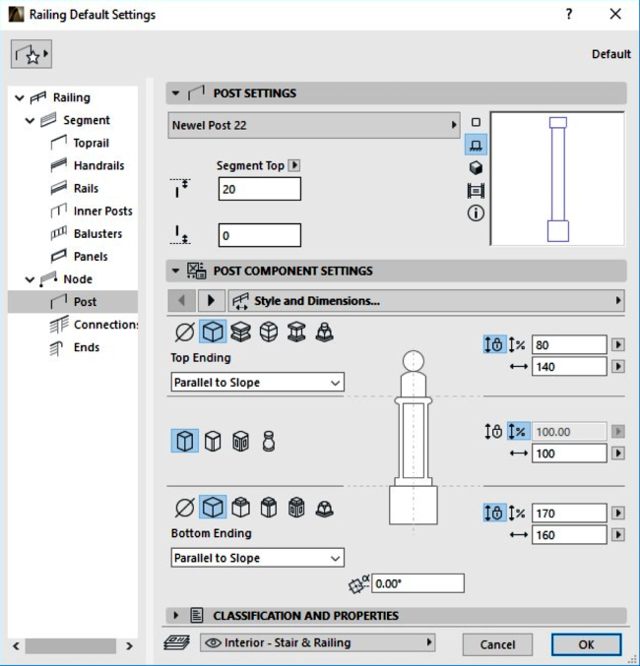This screenshot has height=666, width=640.
Task: Click the favorites star icon button
Action: tap(31, 54)
